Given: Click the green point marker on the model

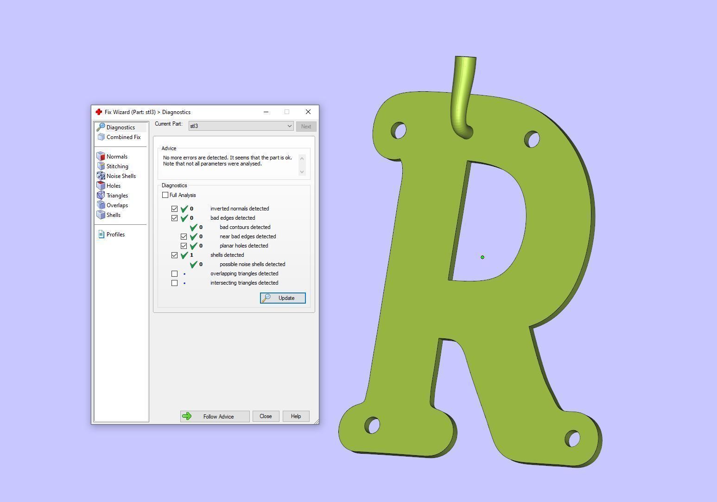Looking at the screenshot, I should [482, 257].
